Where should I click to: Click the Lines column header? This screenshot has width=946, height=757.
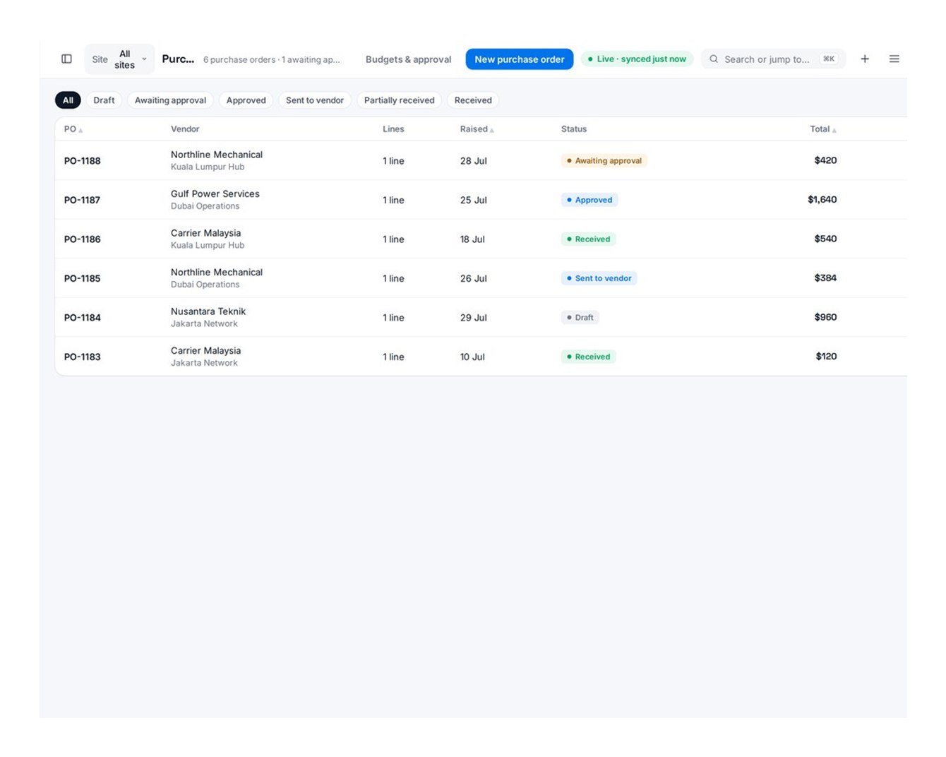click(x=393, y=129)
